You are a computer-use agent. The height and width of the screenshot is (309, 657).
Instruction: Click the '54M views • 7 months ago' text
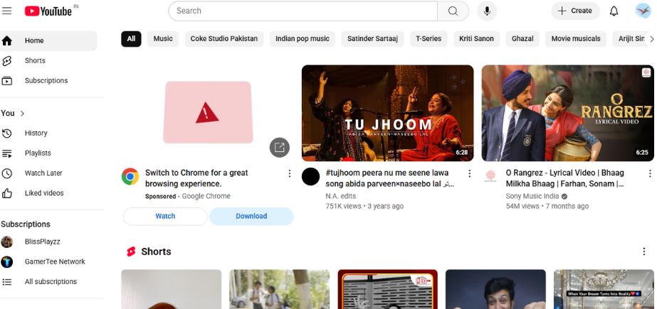(x=547, y=206)
